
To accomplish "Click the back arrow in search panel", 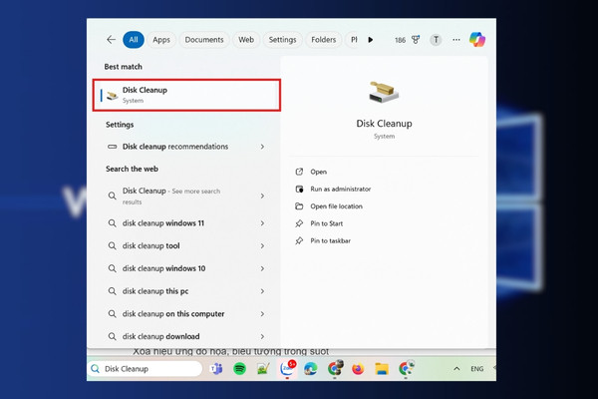I will 111,39.
